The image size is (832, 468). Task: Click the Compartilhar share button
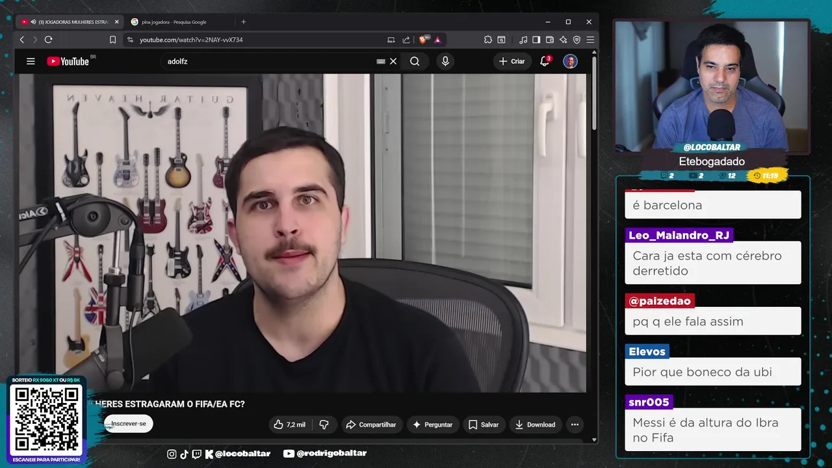coord(371,424)
